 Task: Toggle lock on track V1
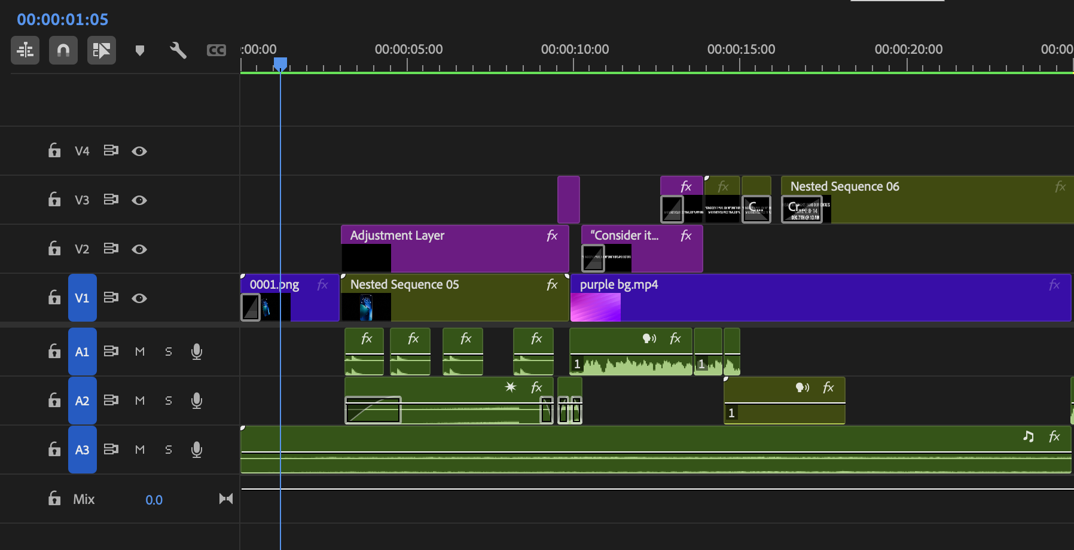(54, 298)
